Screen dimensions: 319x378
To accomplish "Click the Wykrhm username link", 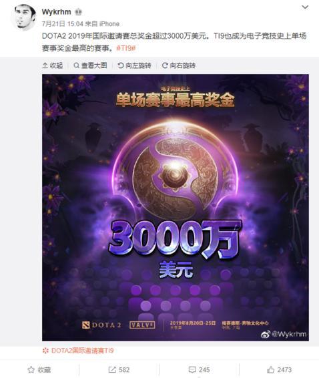I will coord(57,12).
